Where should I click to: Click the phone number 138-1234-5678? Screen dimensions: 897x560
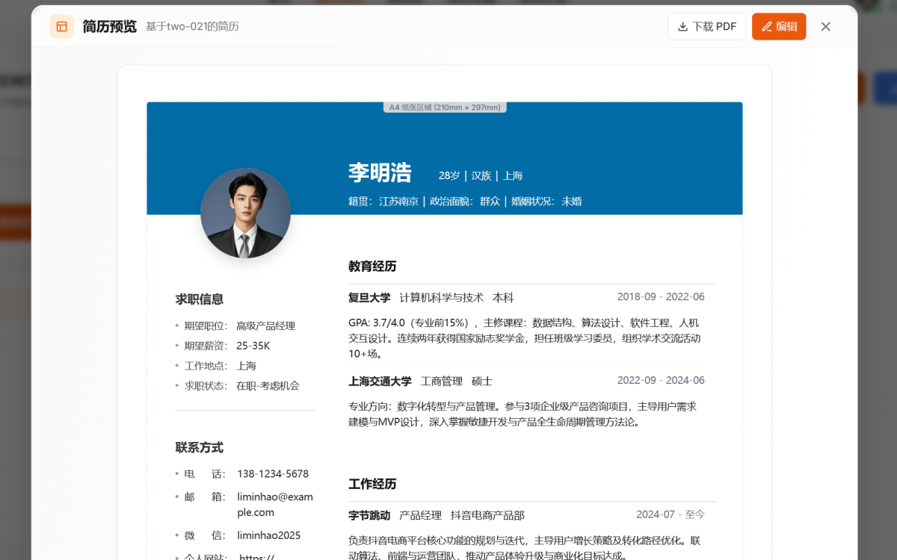coord(272,474)
